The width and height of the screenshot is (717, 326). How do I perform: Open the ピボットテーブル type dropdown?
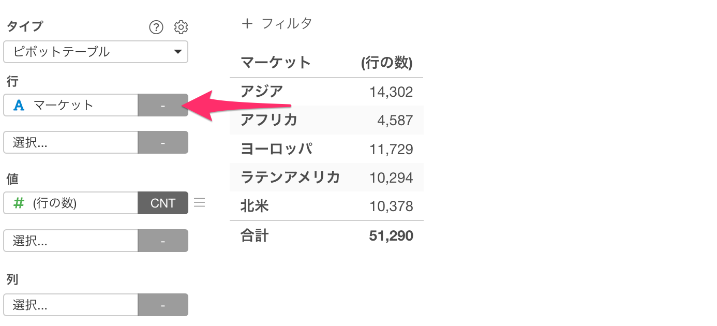[x=96, y=52]
